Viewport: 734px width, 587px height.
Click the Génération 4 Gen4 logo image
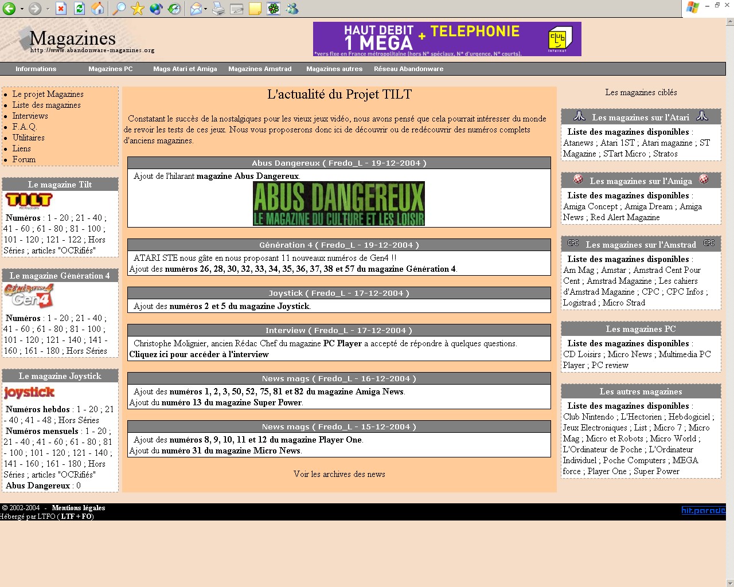point(29,296)
